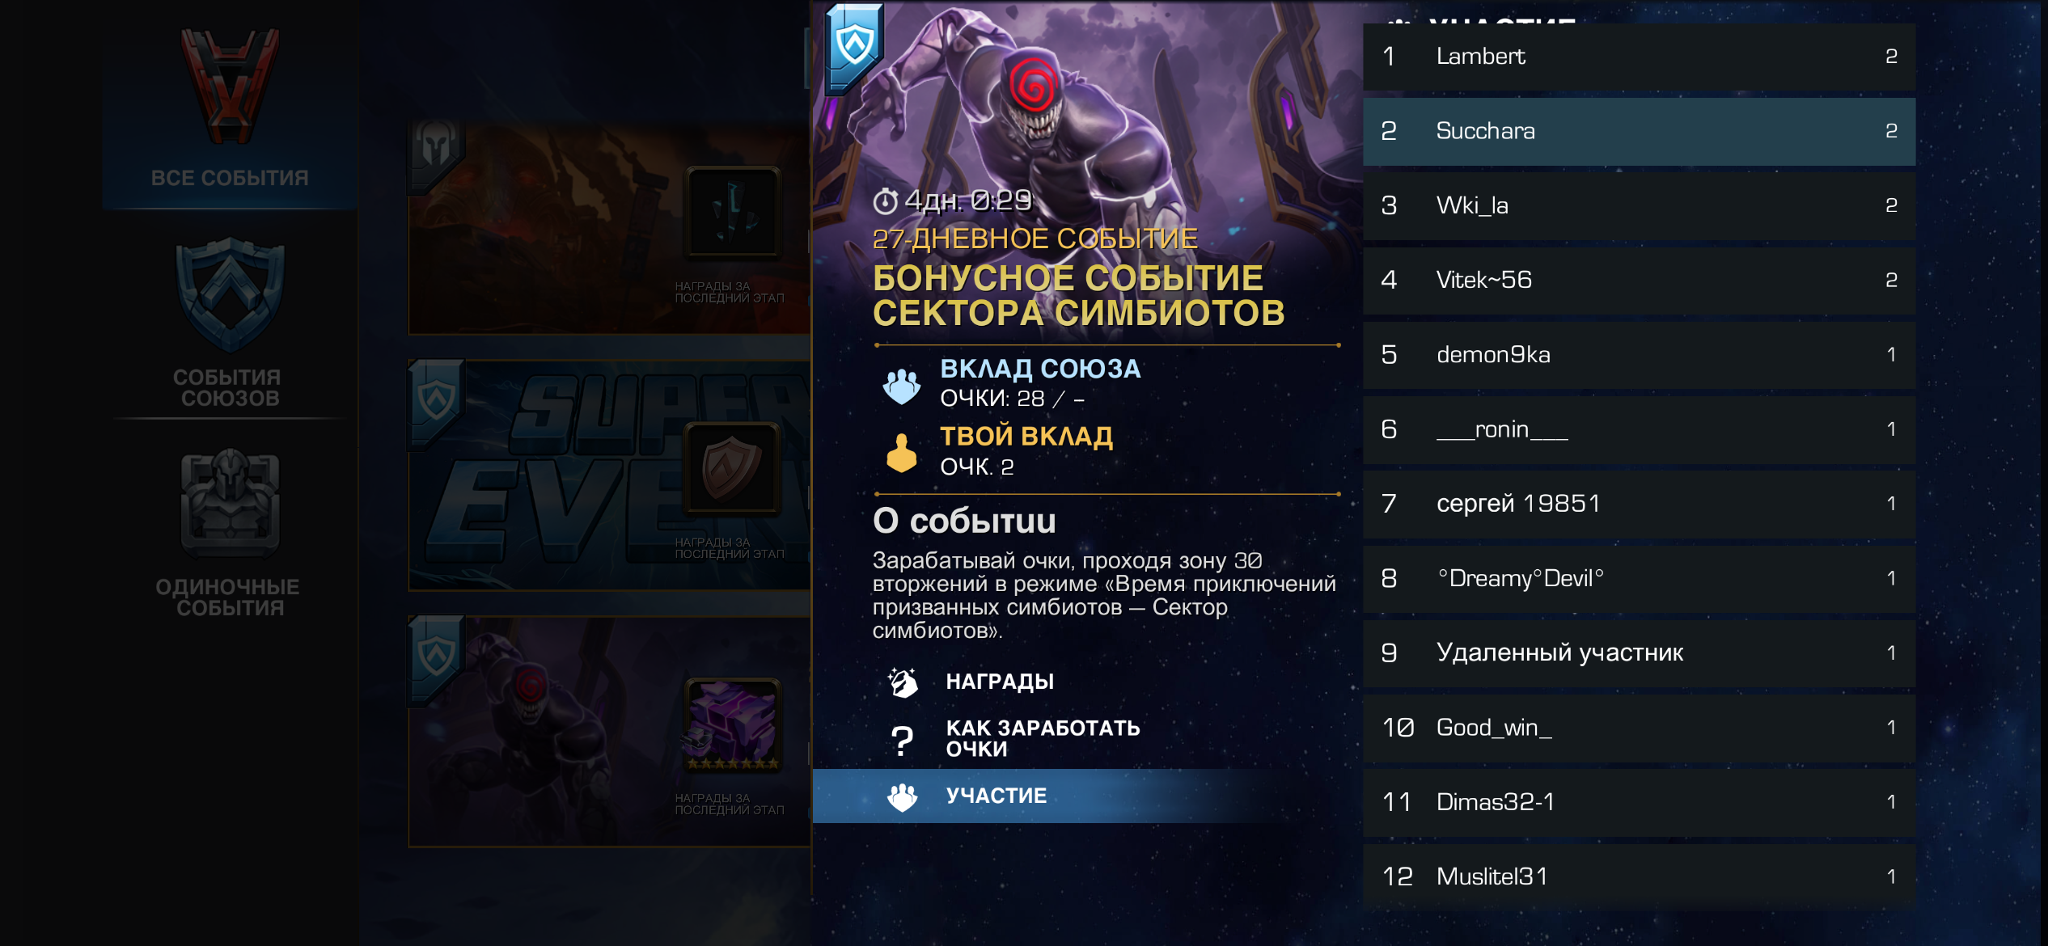This screenshot has height=946, width=2048.
Task: Select the ОДИНОЧНЫЕ СОБЫТИЯ helmet icon
Action: pos(231,504)
